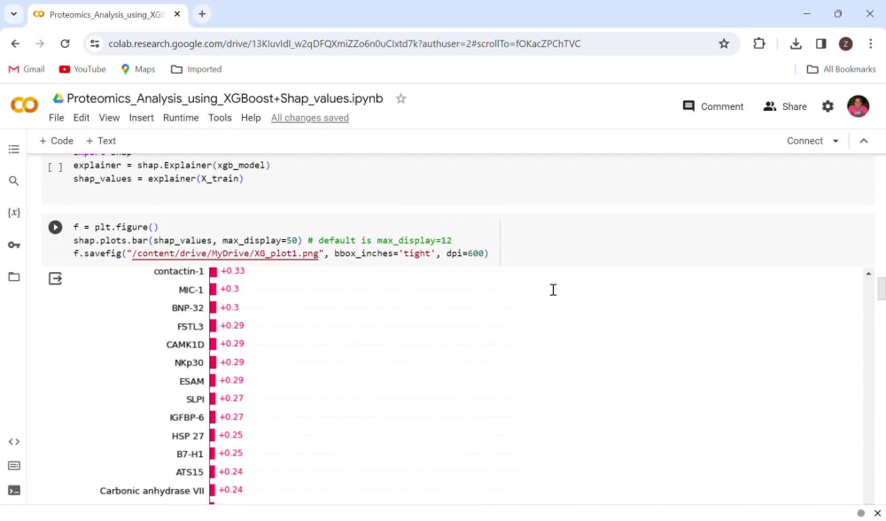This screenshot has width=886, height=521.
Task: Open the browser downloads icon
Action: pos(796,43)
